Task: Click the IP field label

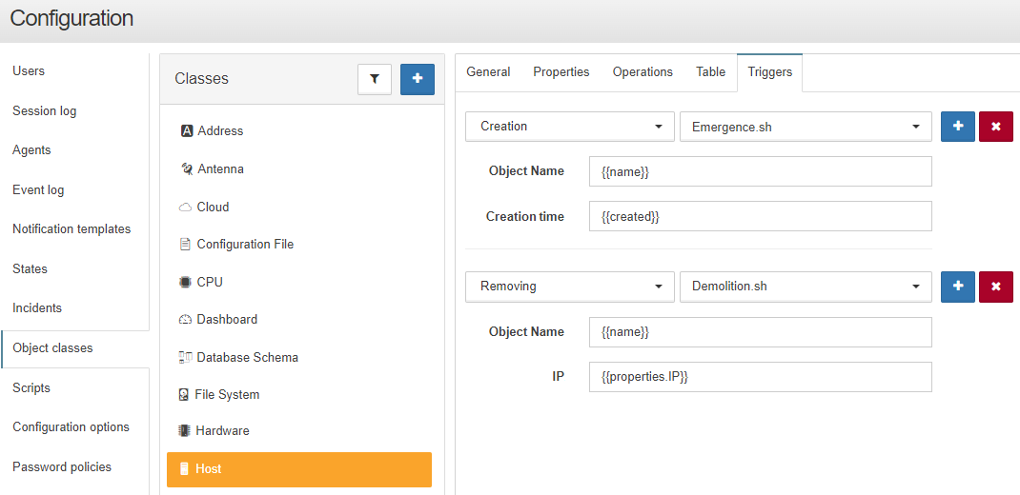Action: coord(558,377)
